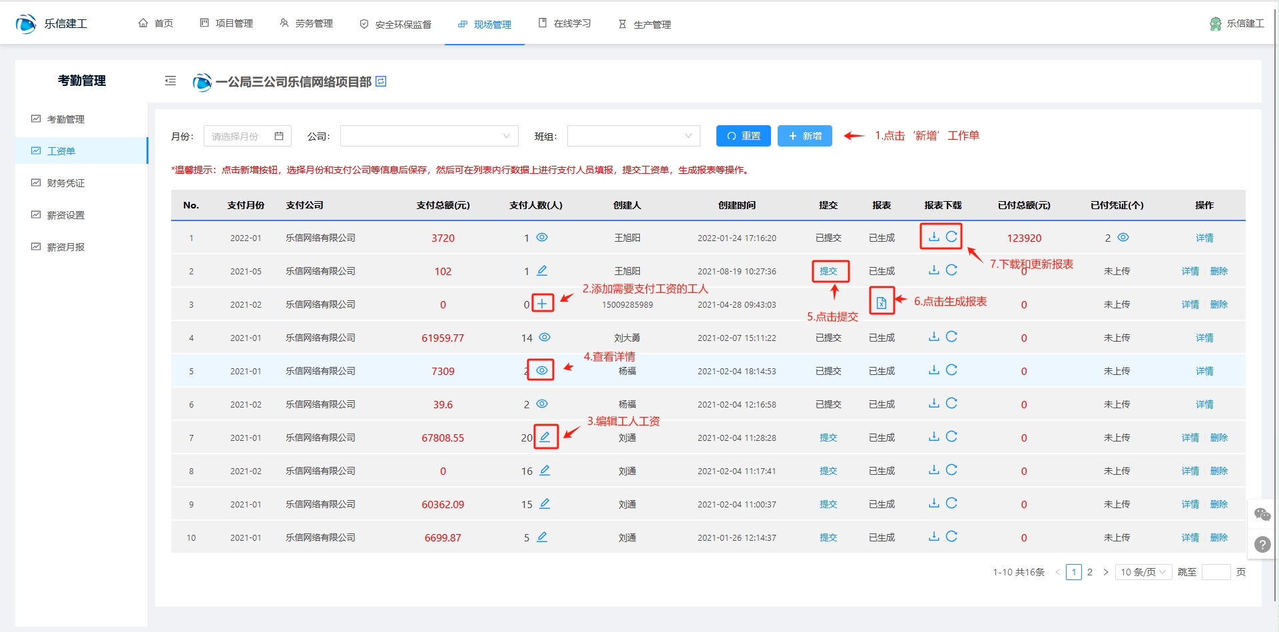
Task: Open 劳务管理 in top navigation
Action: pos(306,24)
